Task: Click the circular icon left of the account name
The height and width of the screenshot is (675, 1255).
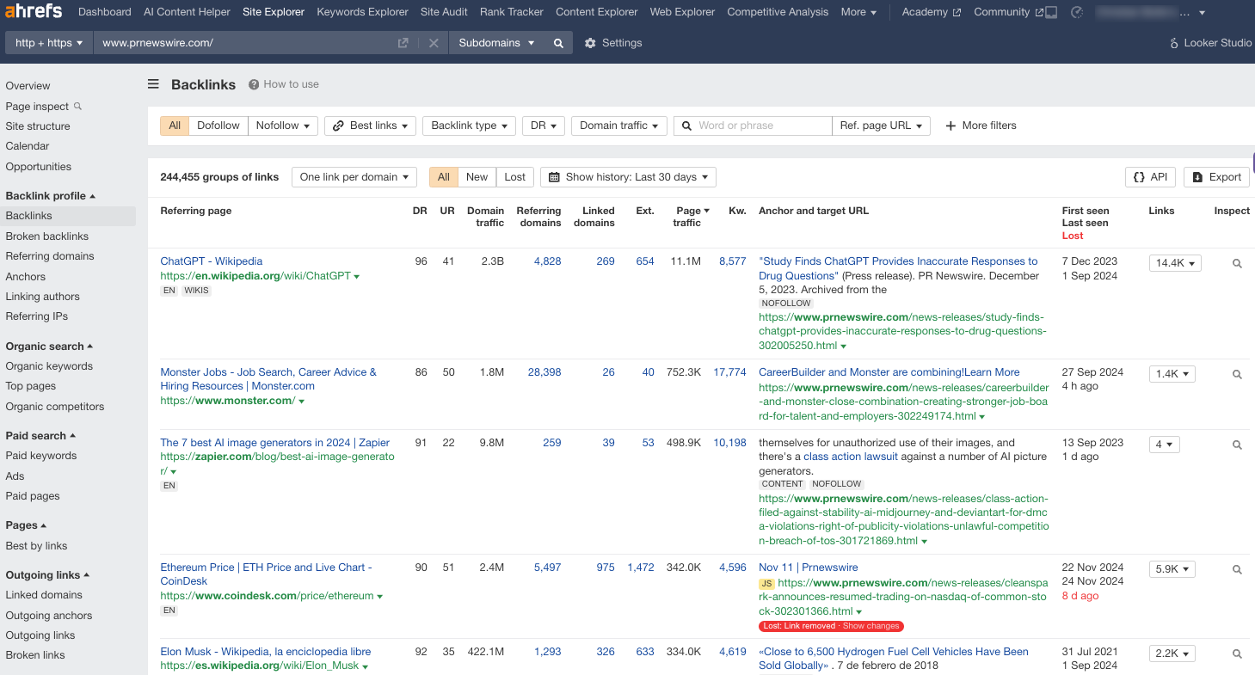Action: [x=1077, y=12]
